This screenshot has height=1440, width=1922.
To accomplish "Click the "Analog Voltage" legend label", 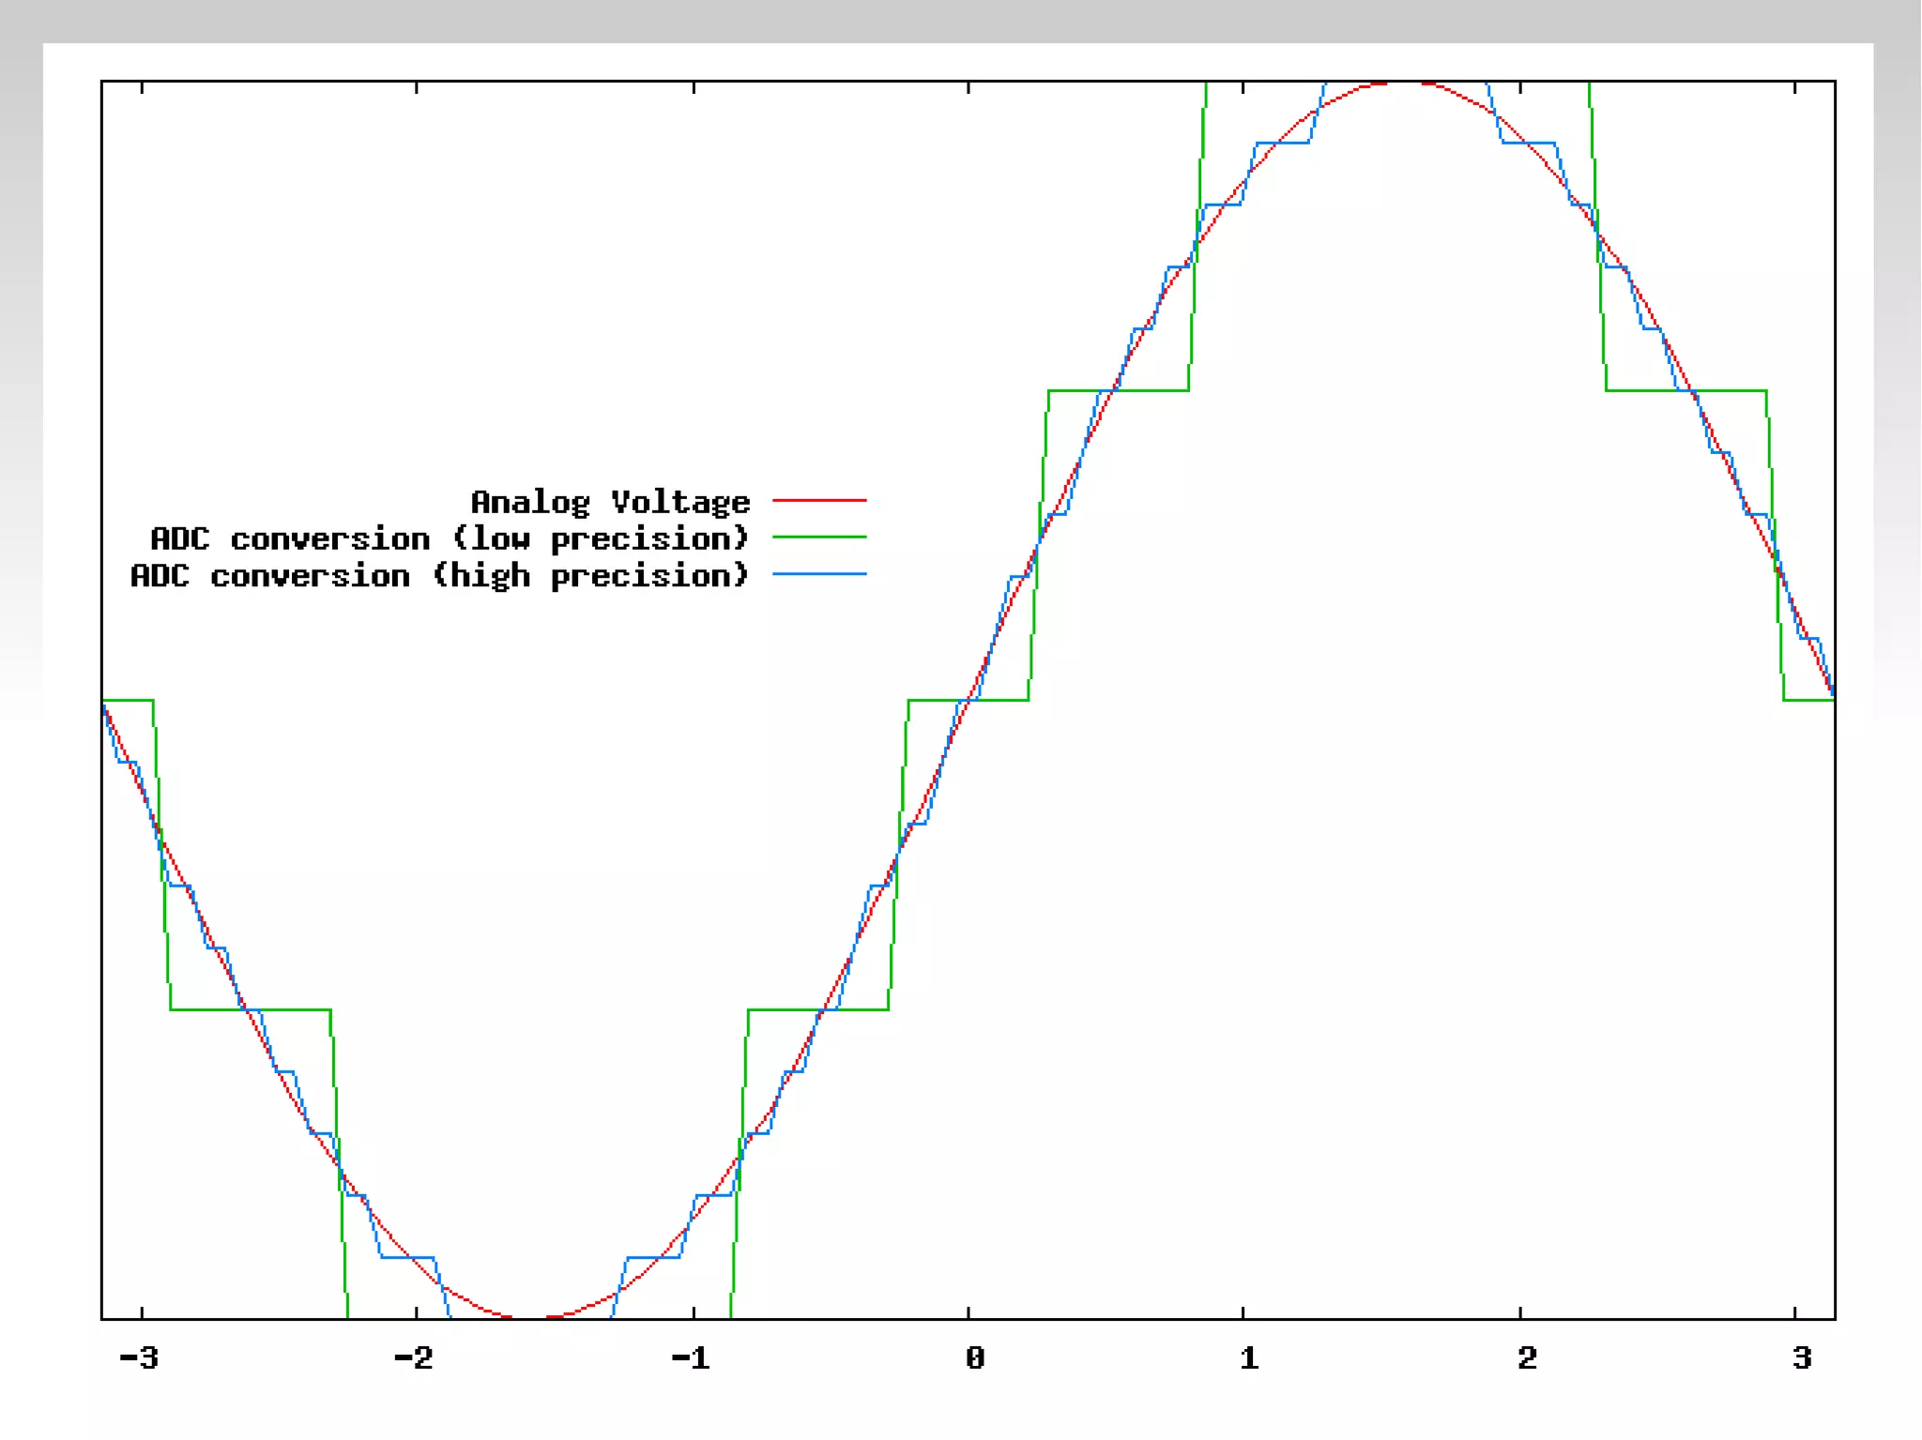I will (610, 502).
